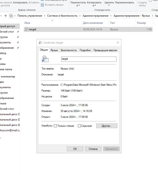This screenshot has width=158, height=175.
Task: Click the pin icon next to Загрузки
Action: (18, 37)
